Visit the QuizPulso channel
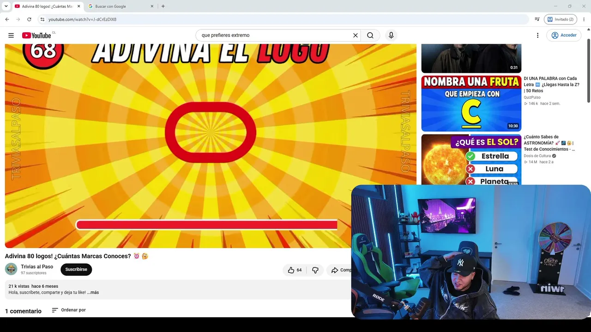 pyautogui.click(x=532, y=98)
